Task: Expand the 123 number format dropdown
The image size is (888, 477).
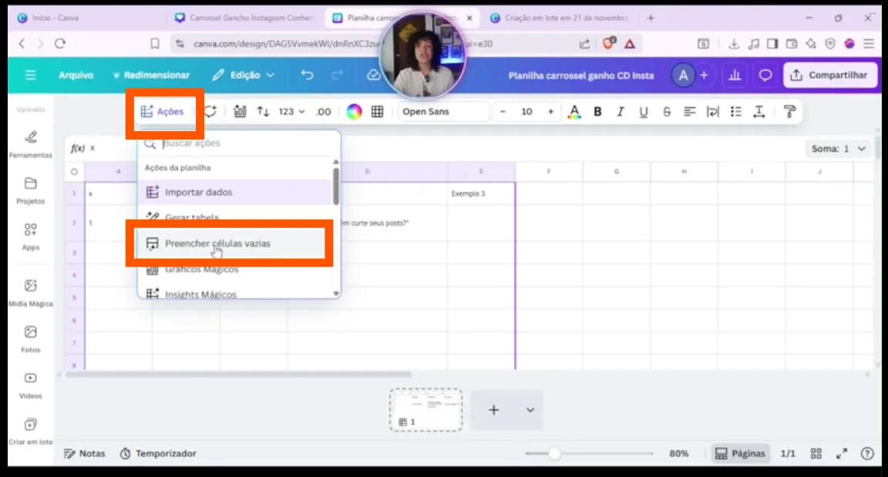Action: pyautogui.click(x=291, y=112)
